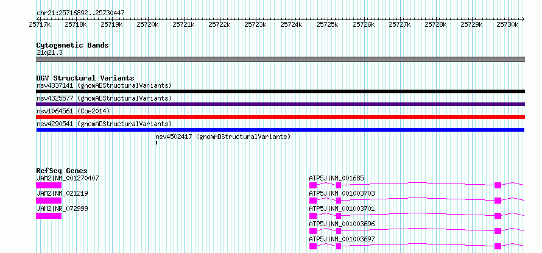Screen dimensions: 542x253
Task: Click the JAM2|NM_001270407 gene label
Action: point(68,179)
